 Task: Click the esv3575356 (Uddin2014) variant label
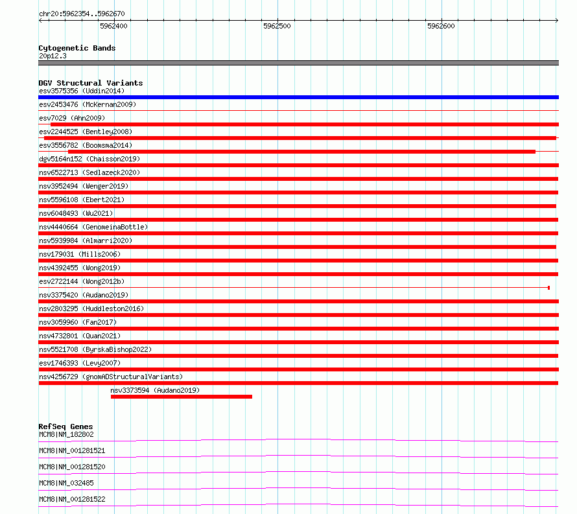coord(82,91)
